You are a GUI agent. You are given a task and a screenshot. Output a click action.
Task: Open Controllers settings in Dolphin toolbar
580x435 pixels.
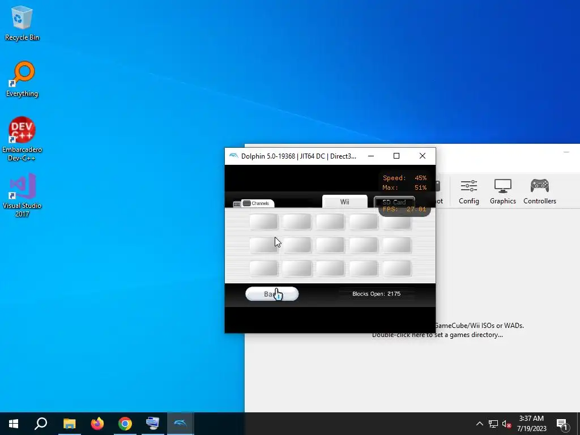pos(540,191)
